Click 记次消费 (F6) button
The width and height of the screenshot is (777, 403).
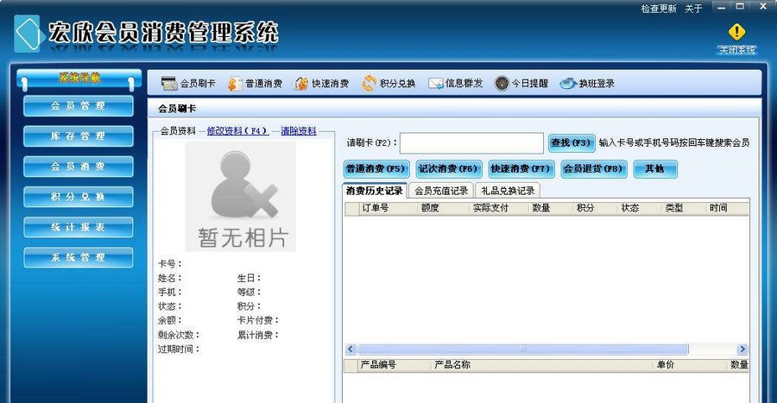pos(448,169)
